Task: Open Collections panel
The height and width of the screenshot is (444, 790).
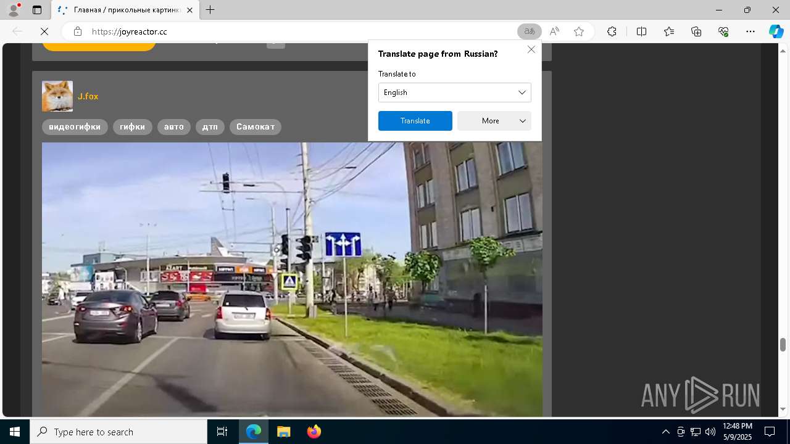Action: pos(696,31)
